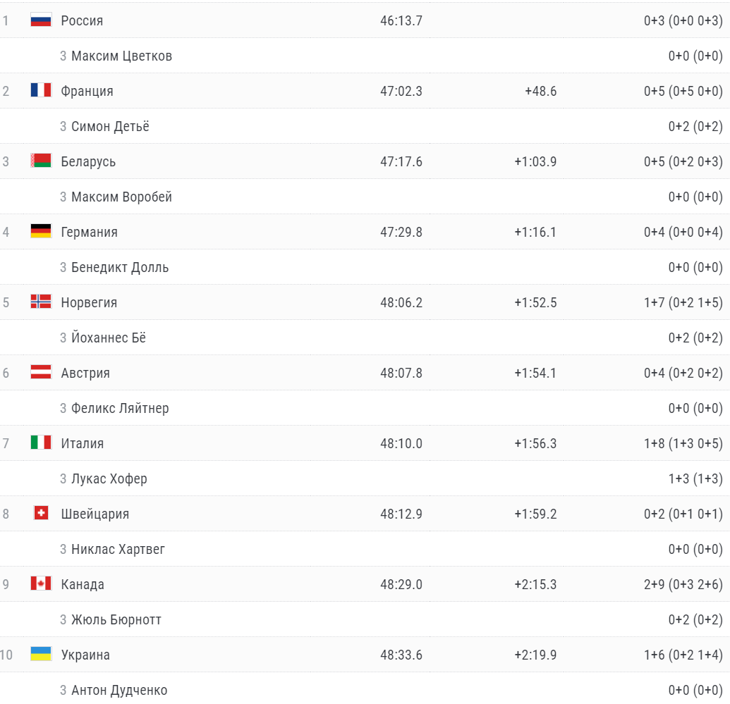Click the Belarus flag icon
The image size is (730, 704).
41,161
